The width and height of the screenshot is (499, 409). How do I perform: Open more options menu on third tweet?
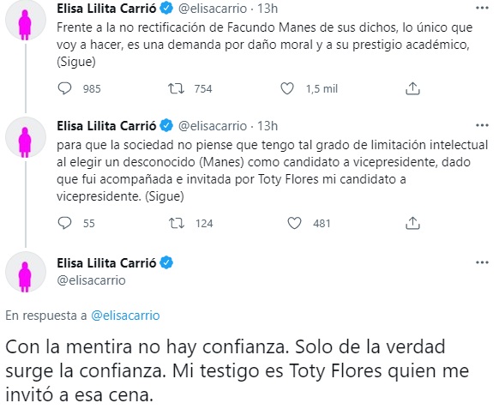pyautogui.click(x=482, y=262)
